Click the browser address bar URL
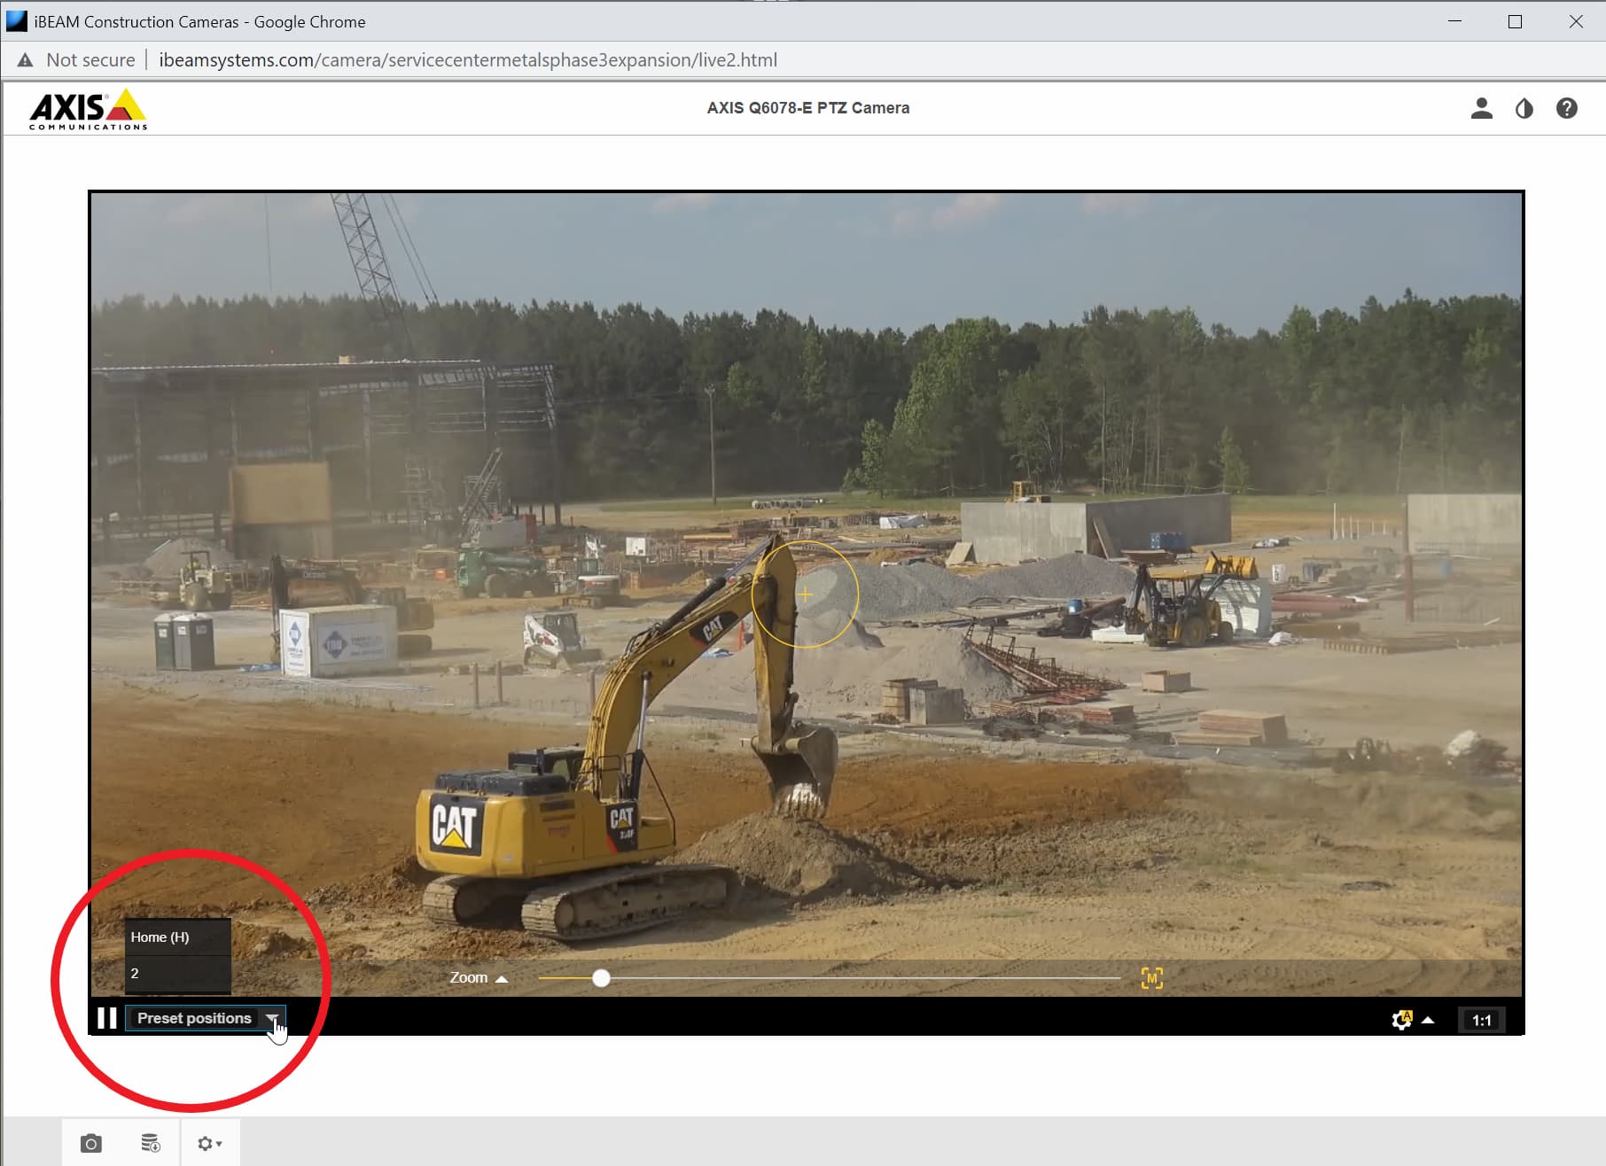Image resolution: width=1606 pixels, height=1166 pixels. [468, 60]
